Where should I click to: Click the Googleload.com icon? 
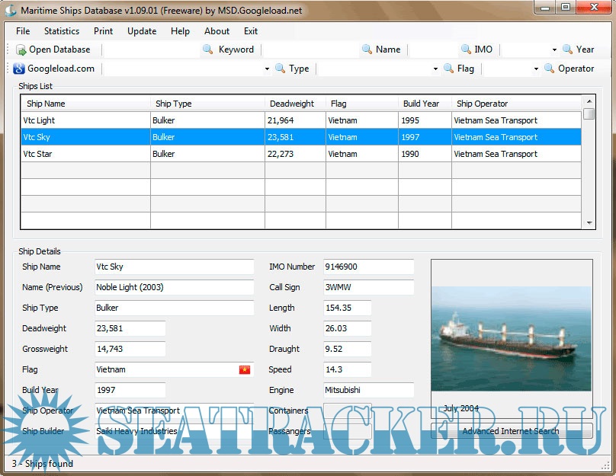coord(20,69)
